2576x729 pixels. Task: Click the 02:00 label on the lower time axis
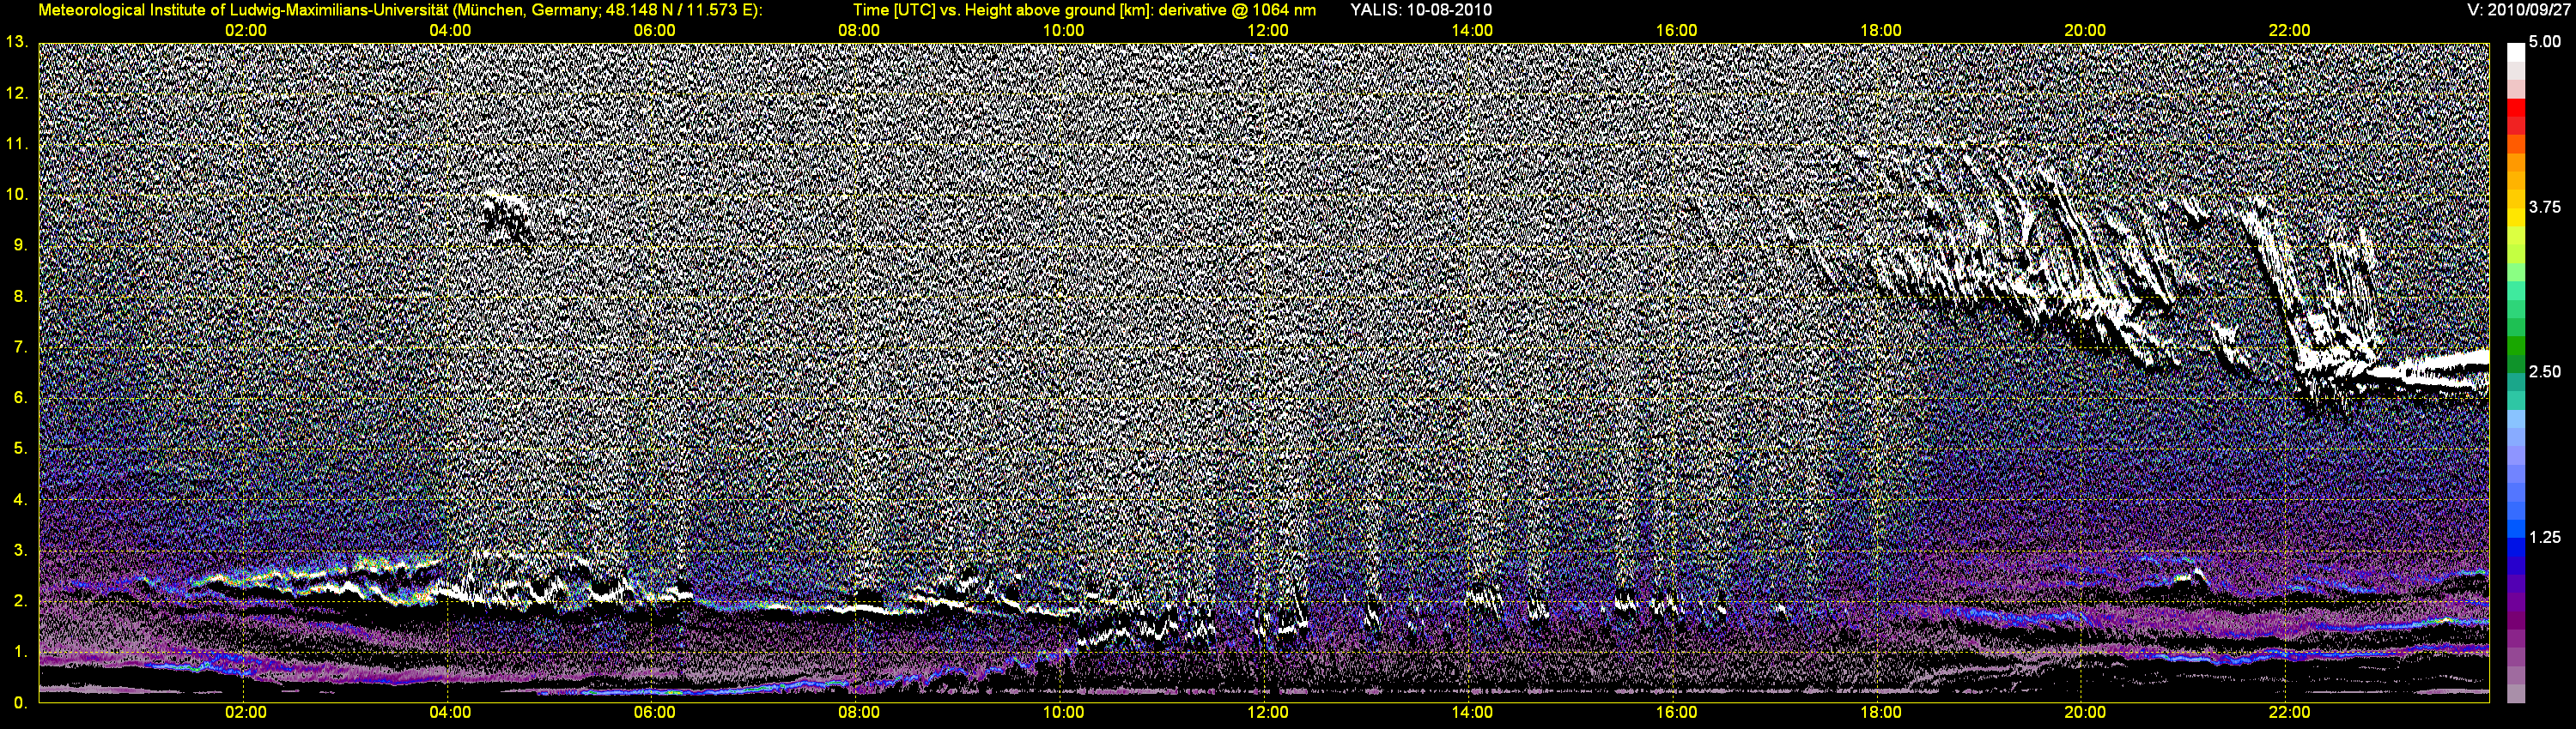(x=246, y=712)
